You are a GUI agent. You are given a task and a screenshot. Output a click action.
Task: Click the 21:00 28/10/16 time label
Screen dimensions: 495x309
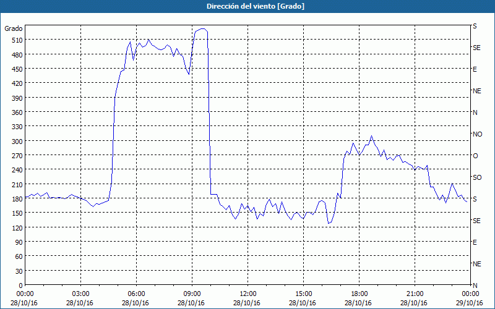click(415, 298)
